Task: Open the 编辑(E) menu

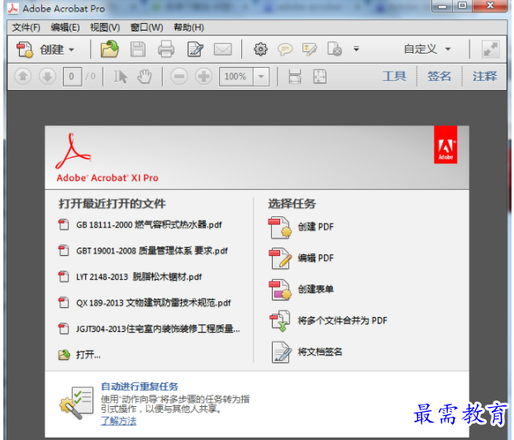Action: (65, 27)
